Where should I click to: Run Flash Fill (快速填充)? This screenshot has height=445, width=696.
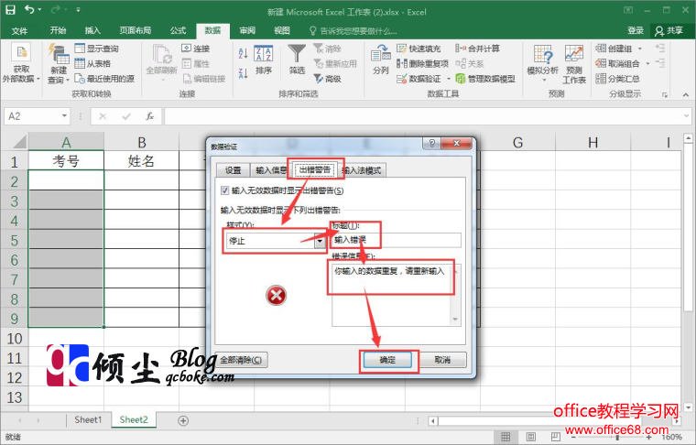pyautogui.click(x=419, y=49)
